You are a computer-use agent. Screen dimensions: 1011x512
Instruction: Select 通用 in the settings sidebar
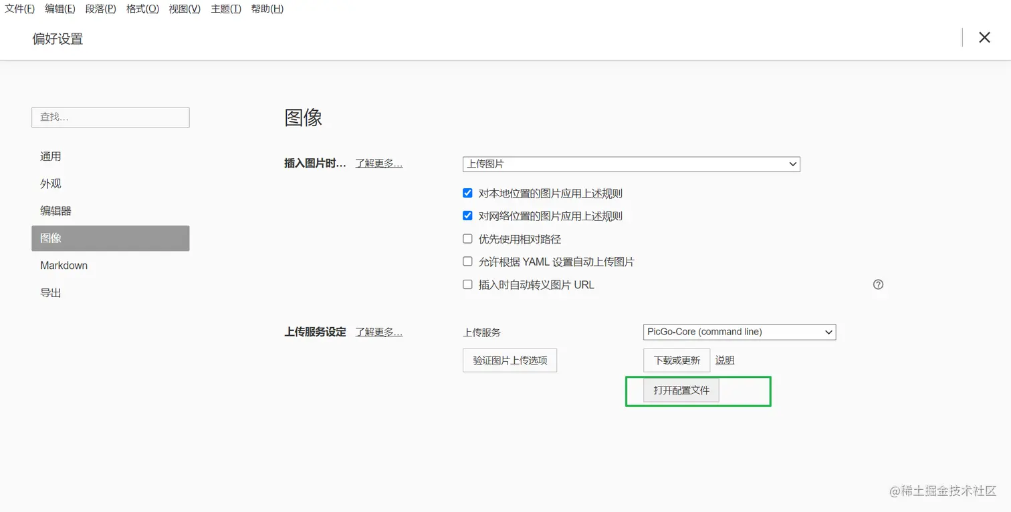click(110, 156)
